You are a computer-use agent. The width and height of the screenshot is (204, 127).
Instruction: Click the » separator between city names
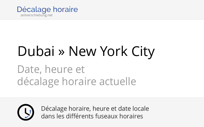[x=61, y=52]
